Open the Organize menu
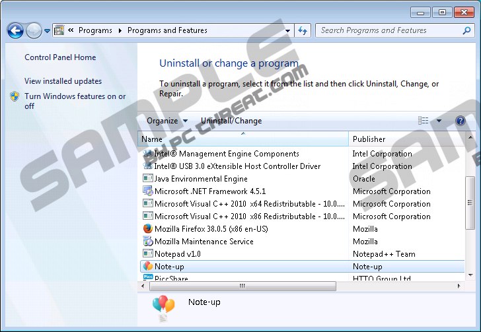481x332 pixels. click(167, 121)
